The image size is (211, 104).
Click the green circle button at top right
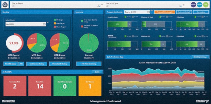tap(206, 5)
